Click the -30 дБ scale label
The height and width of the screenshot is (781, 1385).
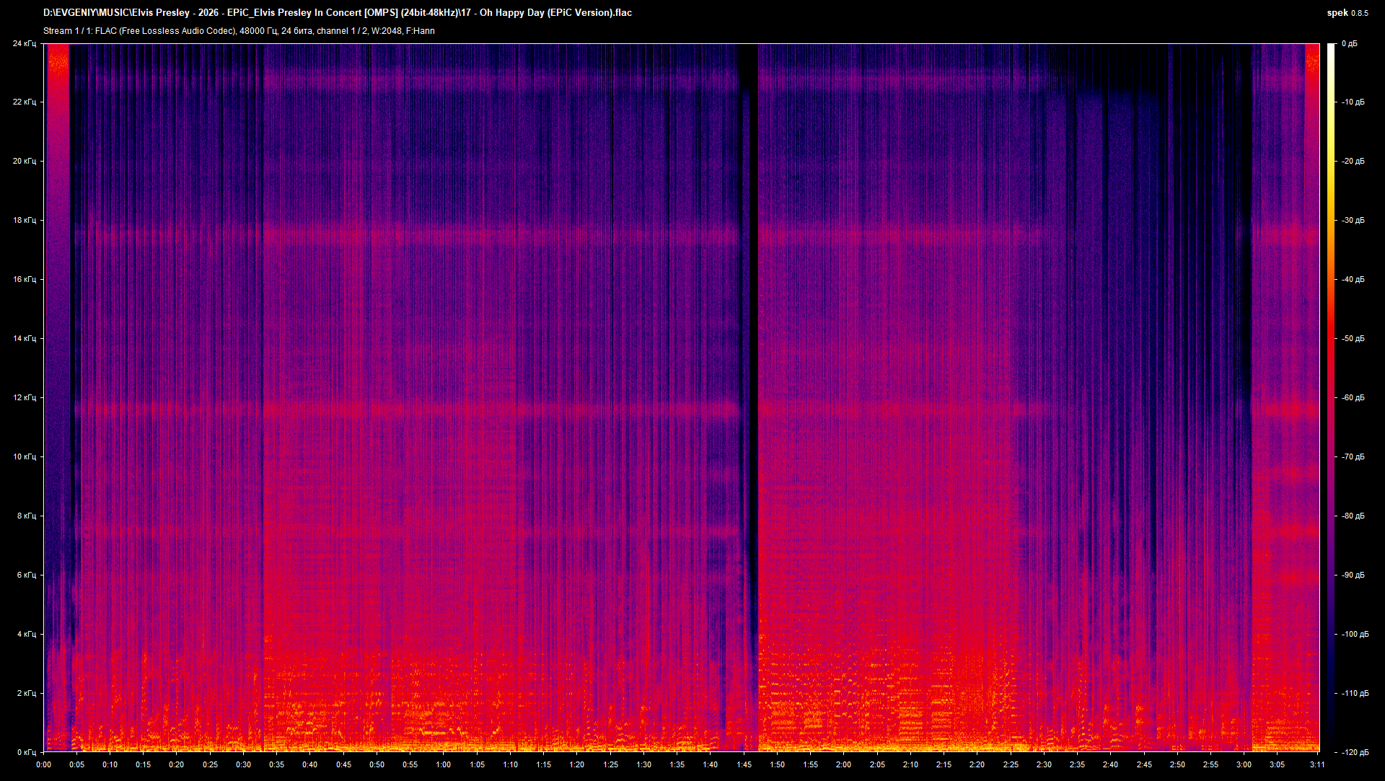coord(1353,220)
